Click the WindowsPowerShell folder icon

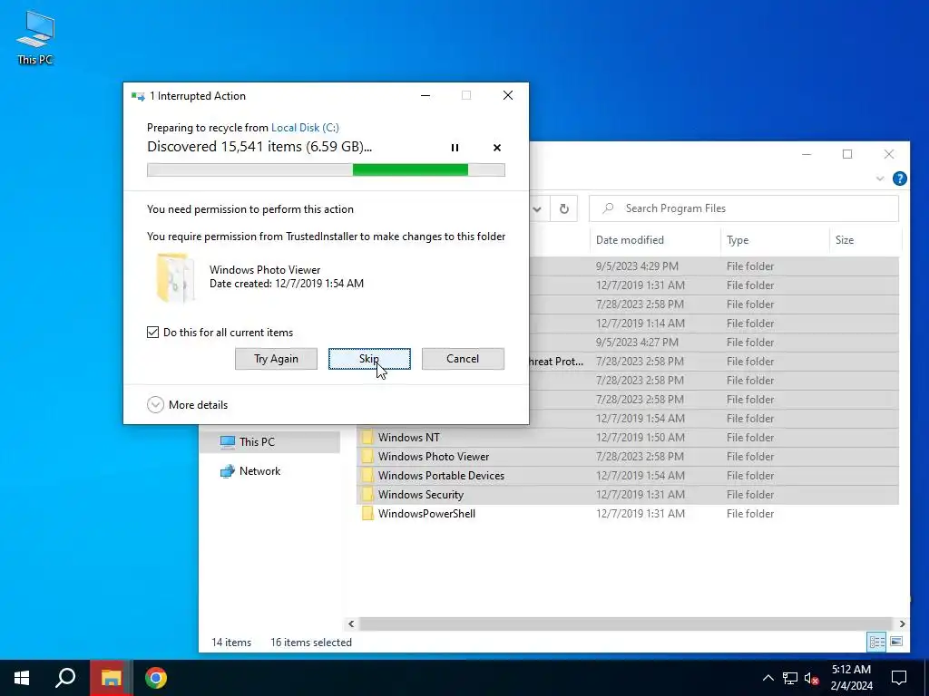[367, 513]
